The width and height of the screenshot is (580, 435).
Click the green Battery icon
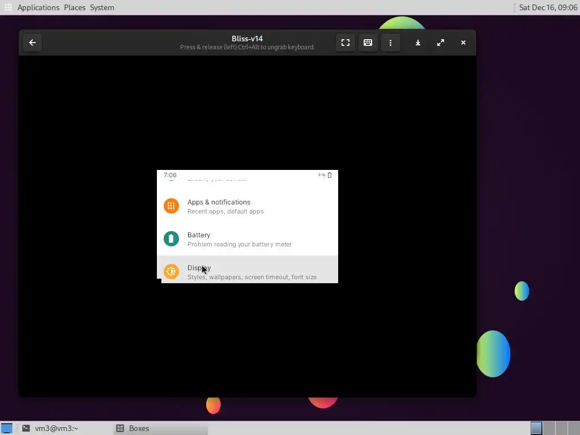coord(171,239)
